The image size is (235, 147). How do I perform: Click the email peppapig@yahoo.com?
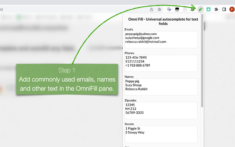tap(141, 34)
